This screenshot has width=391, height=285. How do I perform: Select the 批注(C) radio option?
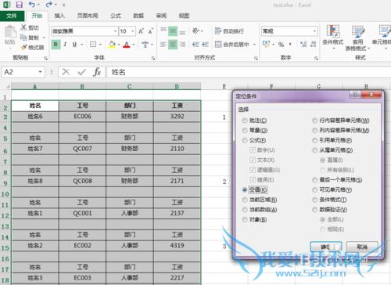click(x=245, y=121)
